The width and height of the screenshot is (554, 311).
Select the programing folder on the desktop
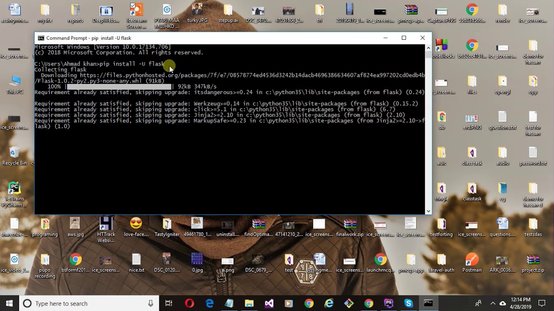coord(45,228)
